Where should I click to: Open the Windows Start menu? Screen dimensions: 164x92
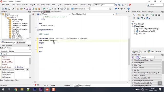(3, 89)
